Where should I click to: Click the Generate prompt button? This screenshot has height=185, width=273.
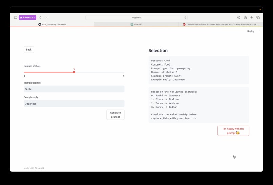[115, 115]
